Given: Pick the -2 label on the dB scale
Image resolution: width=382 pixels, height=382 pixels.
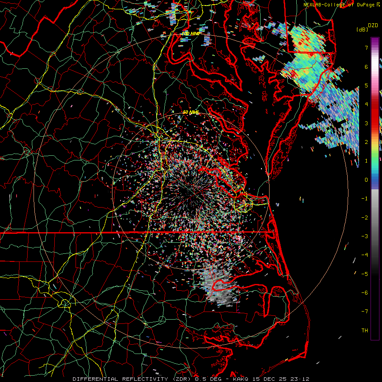Looking at the screenshot, I should click(365, 218).
